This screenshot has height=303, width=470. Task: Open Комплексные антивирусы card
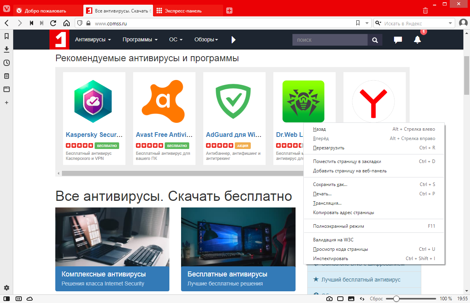click(112, 249)
